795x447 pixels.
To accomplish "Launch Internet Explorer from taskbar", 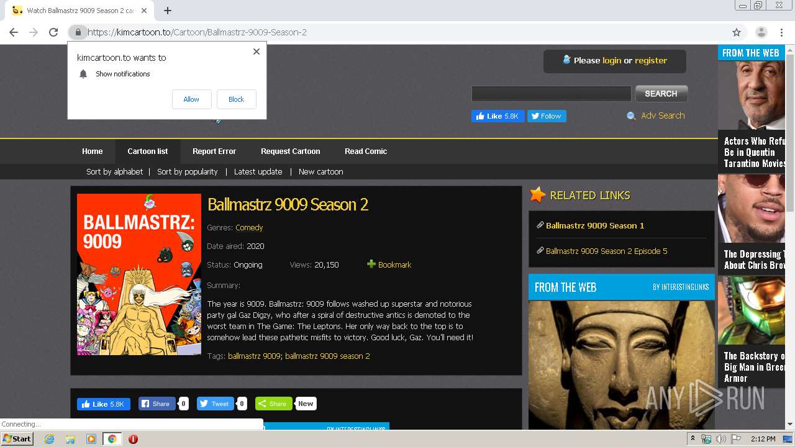I will pyautogui.click(x=49, y=439).
